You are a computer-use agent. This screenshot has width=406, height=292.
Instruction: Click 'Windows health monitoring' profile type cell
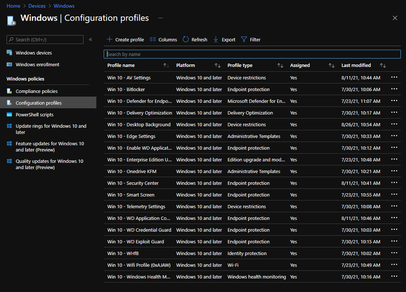coord(257,277)
